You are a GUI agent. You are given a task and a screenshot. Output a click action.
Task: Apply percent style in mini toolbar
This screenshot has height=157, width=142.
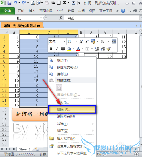tap(102, 41)
